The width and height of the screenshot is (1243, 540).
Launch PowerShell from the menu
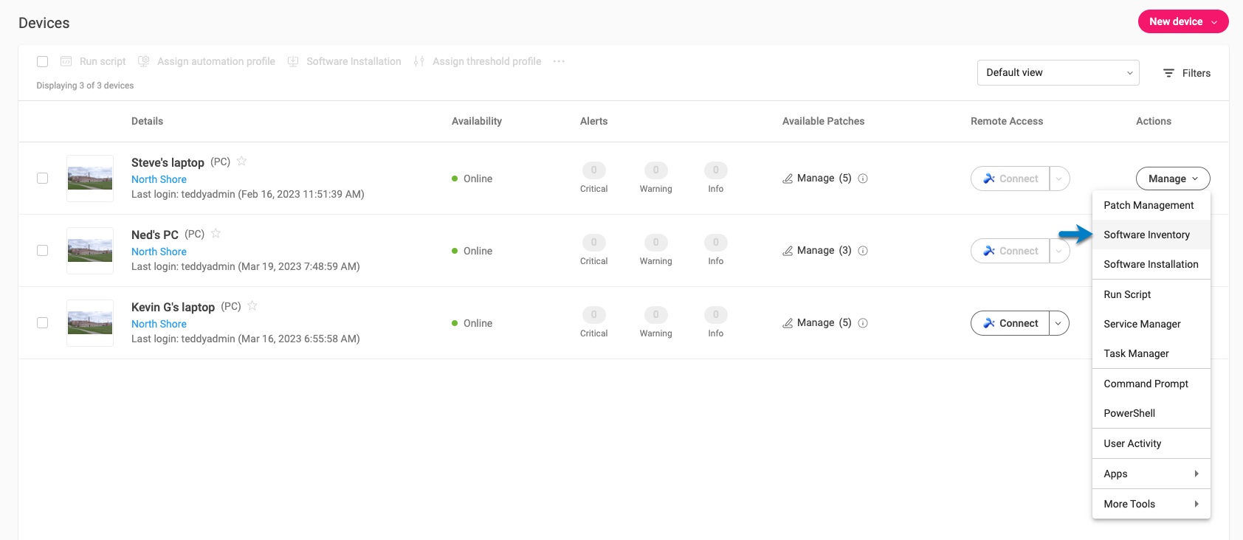1151,413
